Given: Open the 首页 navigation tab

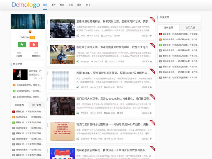Looking at the screenshot, I should click(45, 5).
